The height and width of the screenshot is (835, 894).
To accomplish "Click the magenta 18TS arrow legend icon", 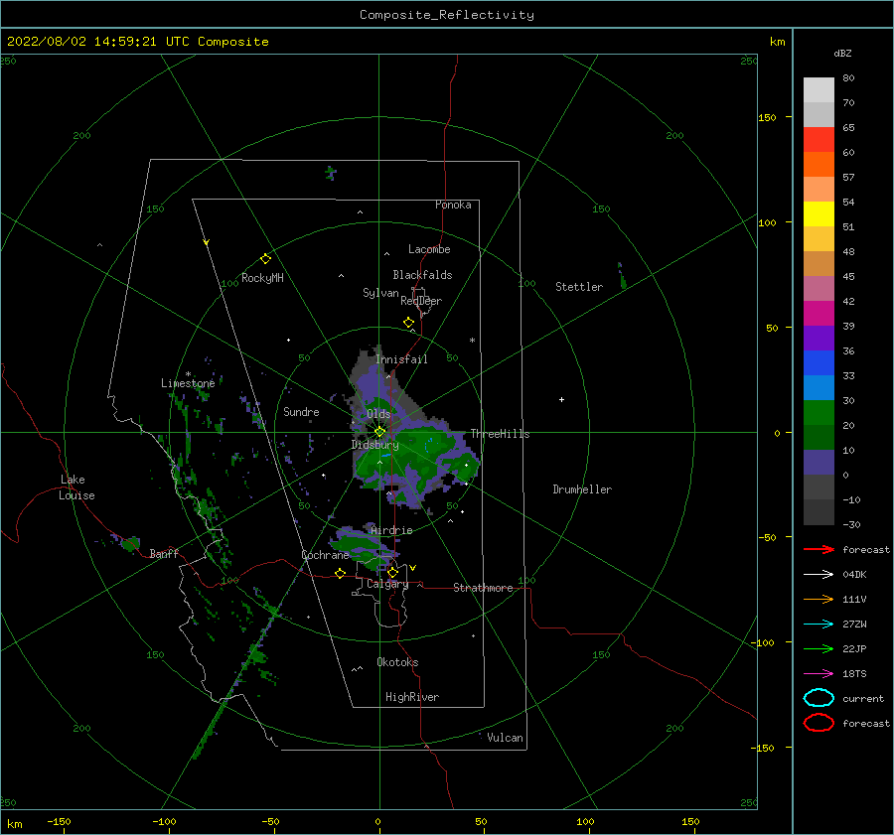I will [819, 674].
